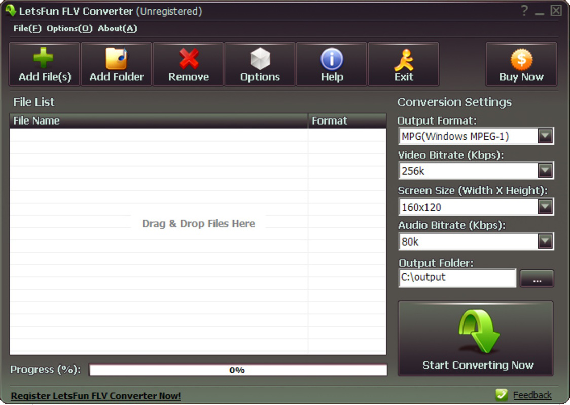Click the Add Folder icon

pos(116,58)
